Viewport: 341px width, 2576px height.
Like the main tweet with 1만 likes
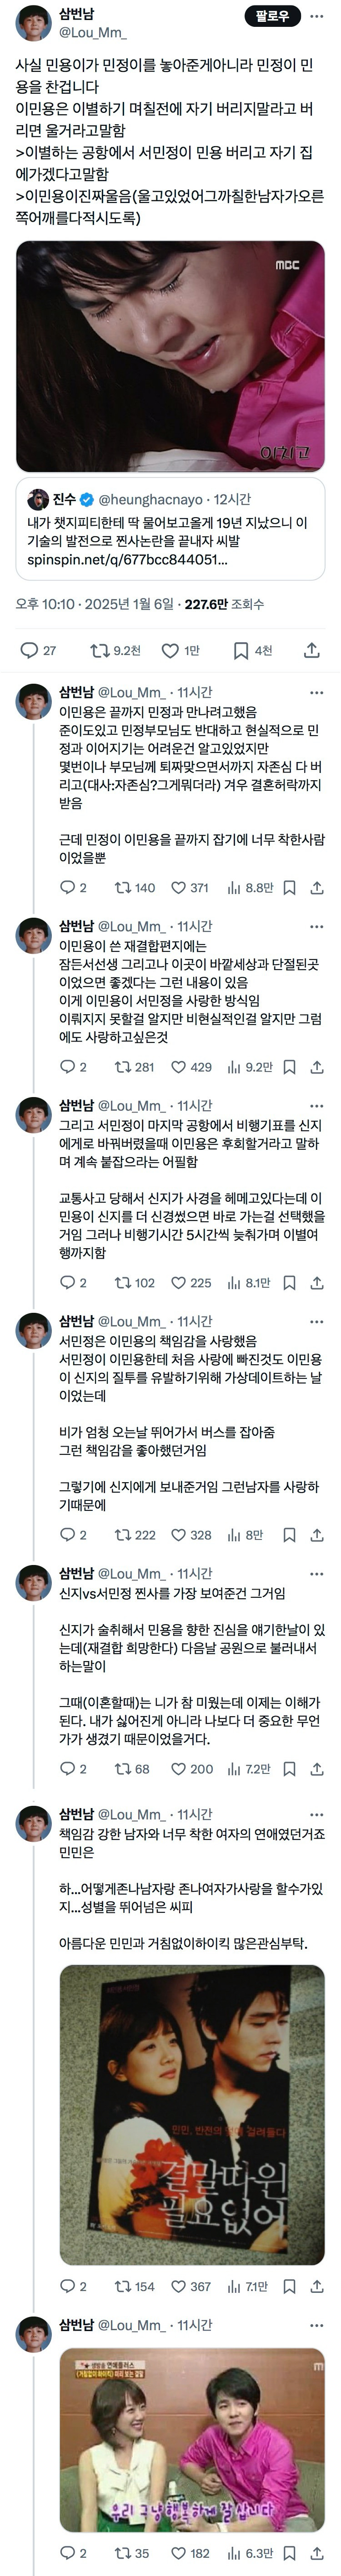tap(181, 650)
